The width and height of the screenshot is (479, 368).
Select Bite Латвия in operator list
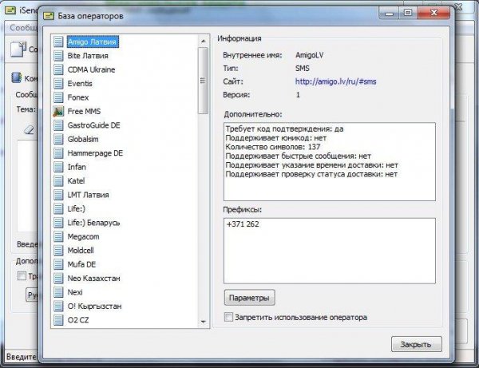coord(88,56)
